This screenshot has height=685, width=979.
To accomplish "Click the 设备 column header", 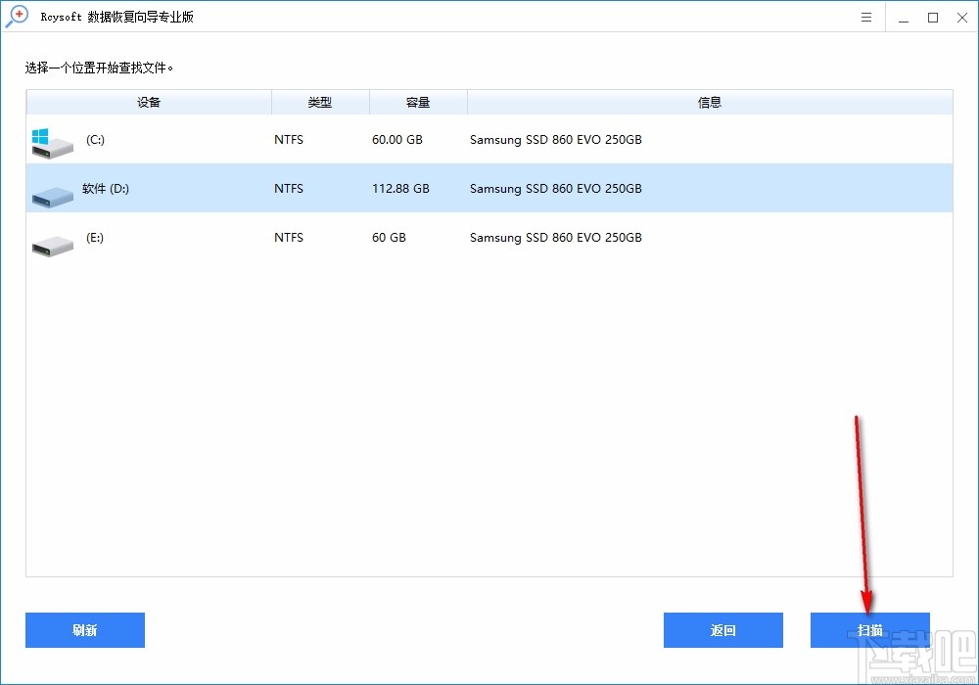I will coord(148,102).
